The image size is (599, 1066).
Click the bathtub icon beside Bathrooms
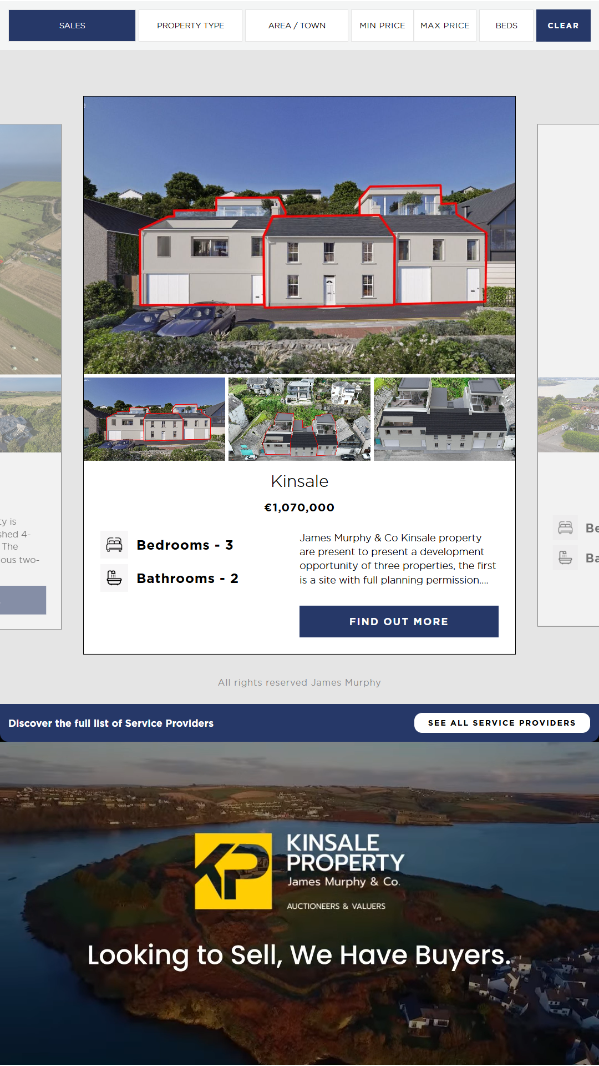click(x=114, y=578)
